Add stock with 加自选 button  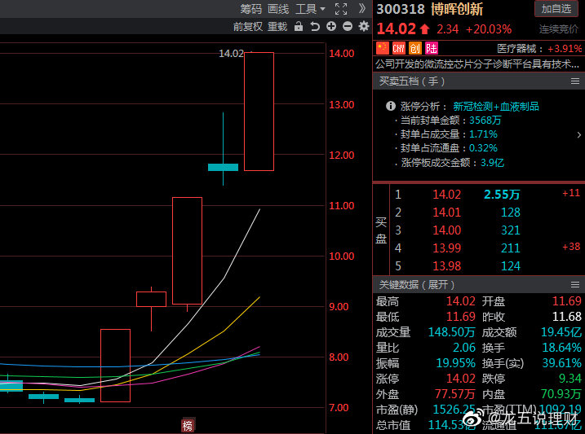coord(556,9)
